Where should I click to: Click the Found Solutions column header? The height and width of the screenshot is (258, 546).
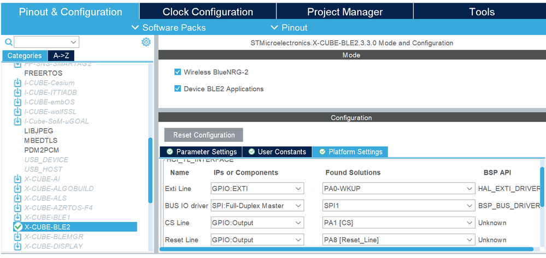click(353, 172)
